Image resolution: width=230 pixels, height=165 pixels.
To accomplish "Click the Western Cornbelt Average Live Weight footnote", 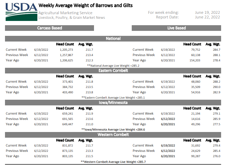I will pyautogui.click(x=113, y=161).
